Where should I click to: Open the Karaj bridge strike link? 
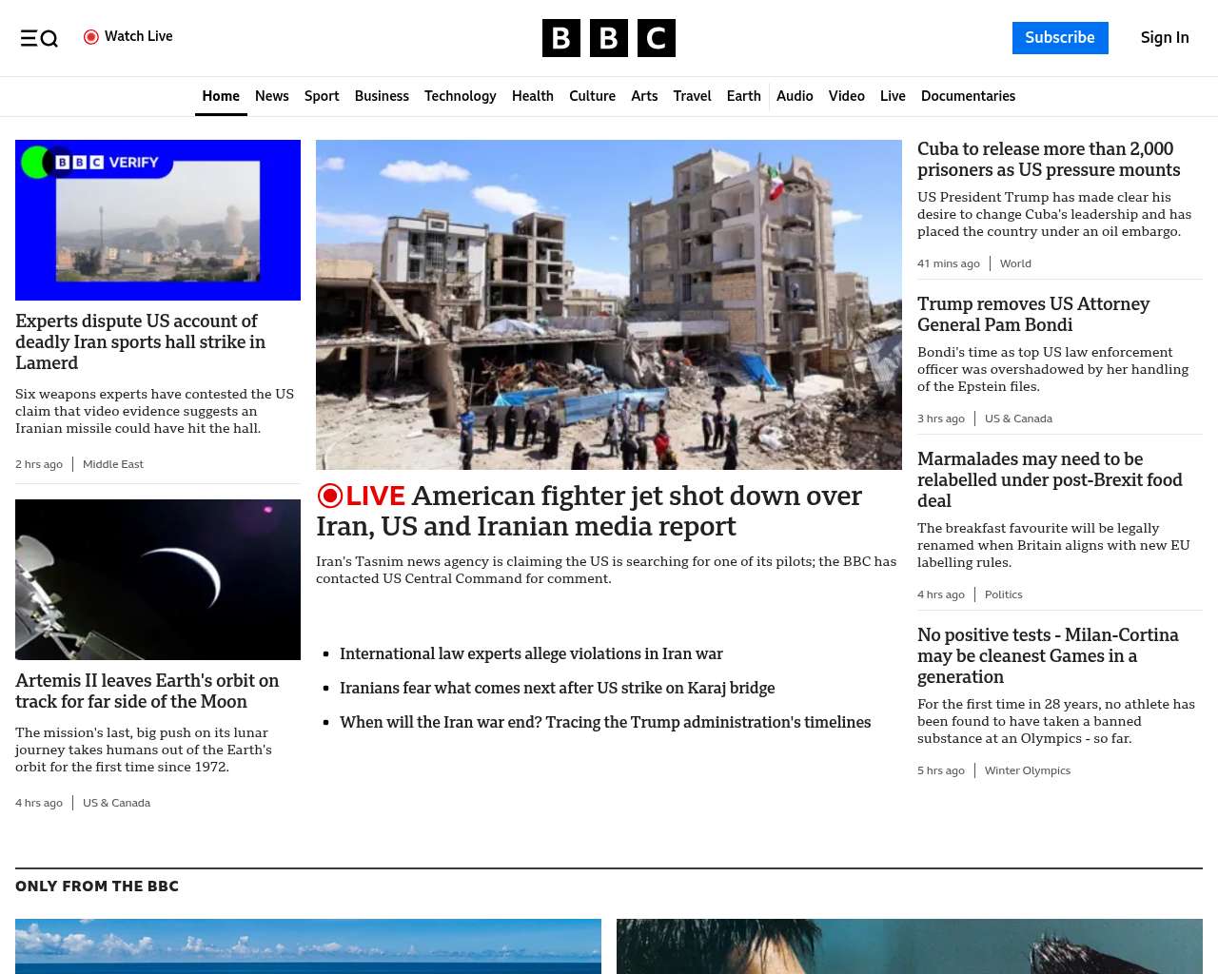tap(557, 688)
